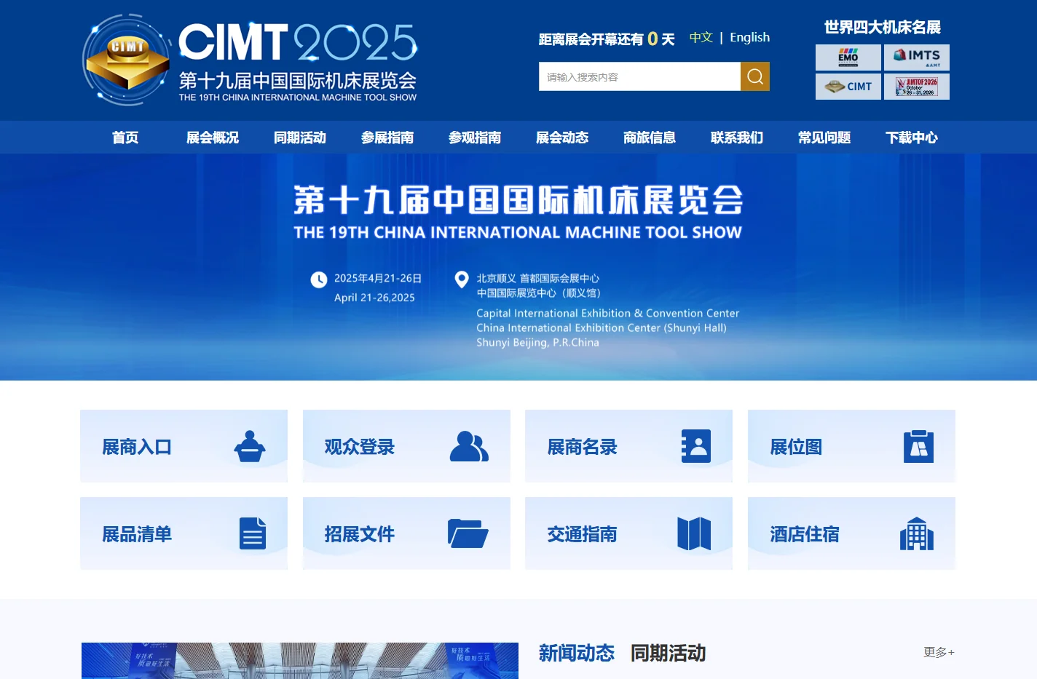Click the Capital International Exhibition & Convention Center text
The image size is (1037, 679).
point(608,313)
